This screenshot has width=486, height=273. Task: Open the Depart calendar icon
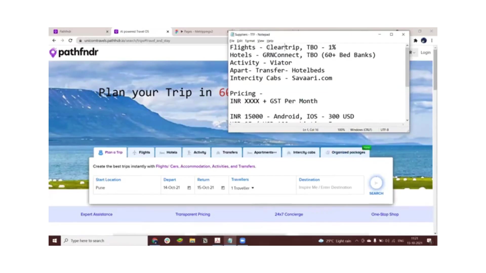(x=189, y=188)
